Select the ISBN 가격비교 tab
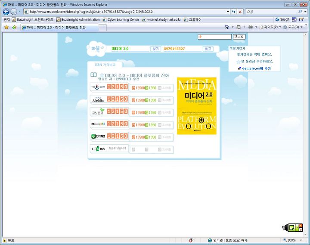This screenshot has height=245, width=310. (x=105, y=65)
